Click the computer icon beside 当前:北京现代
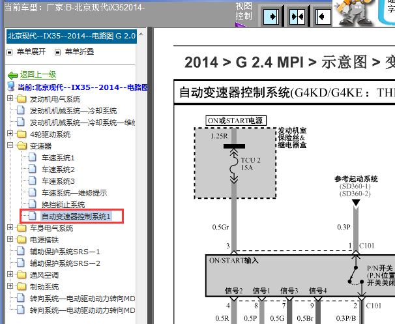The image size is (395, 324). pos(11,86)
